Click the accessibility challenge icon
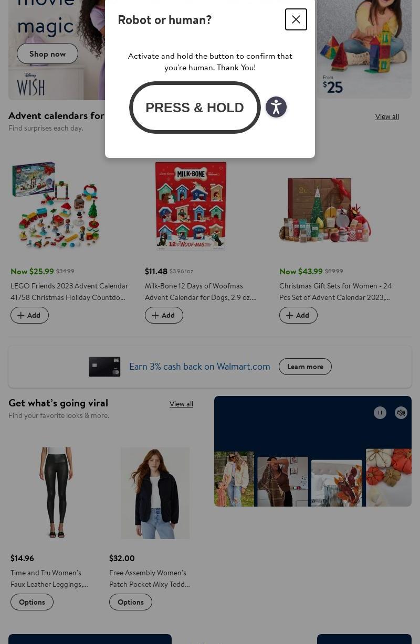The image size is (420, 644). [276, 107]
